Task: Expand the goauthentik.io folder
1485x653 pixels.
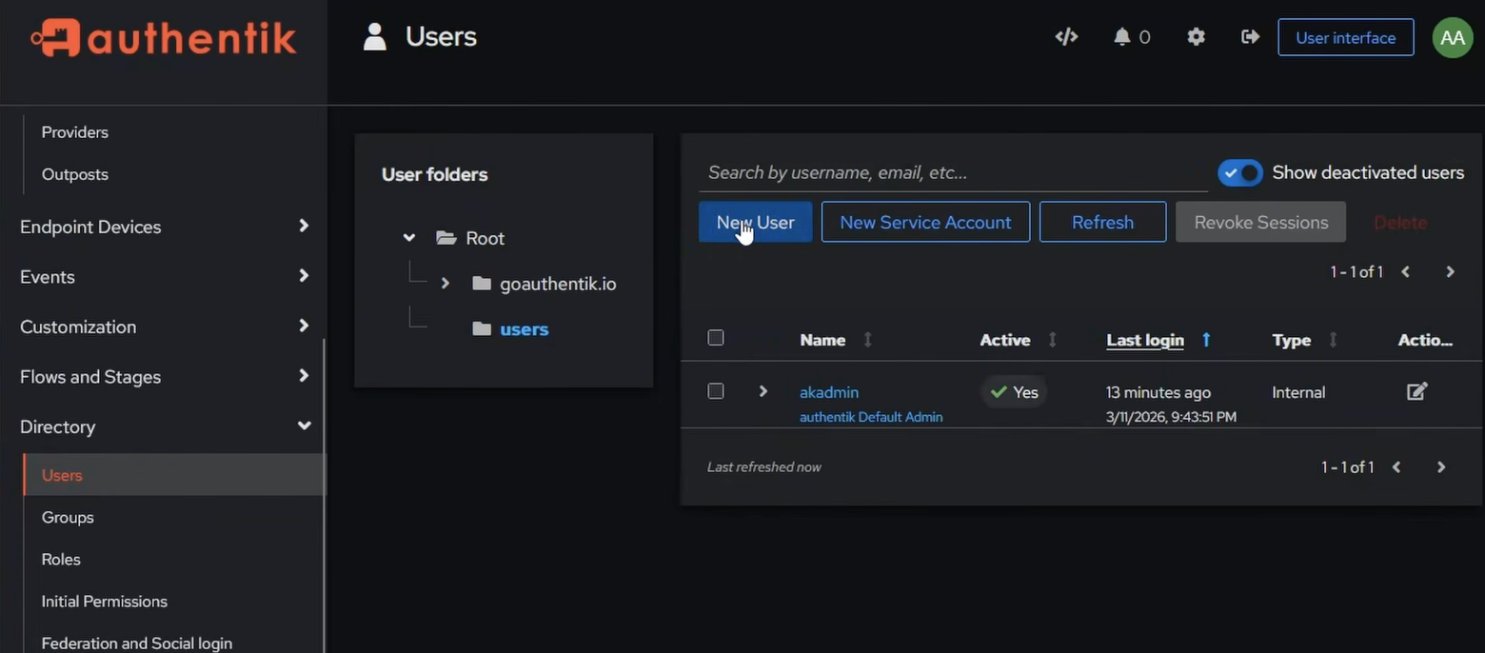Action: pyautogui.click(x=445, y=283)
